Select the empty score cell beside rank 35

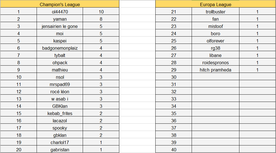point(257,113)
